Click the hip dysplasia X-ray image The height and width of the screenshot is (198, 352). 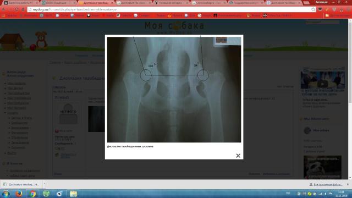(174, 90)
